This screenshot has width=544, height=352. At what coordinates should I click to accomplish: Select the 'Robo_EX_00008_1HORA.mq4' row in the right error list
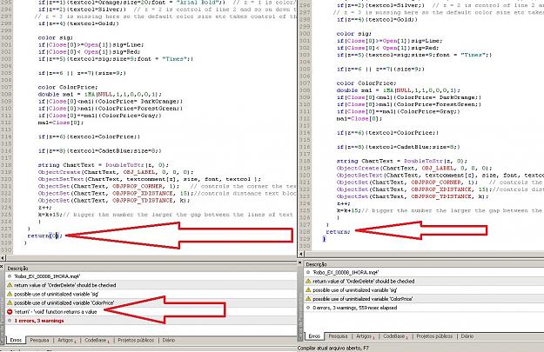pos(424,272)
